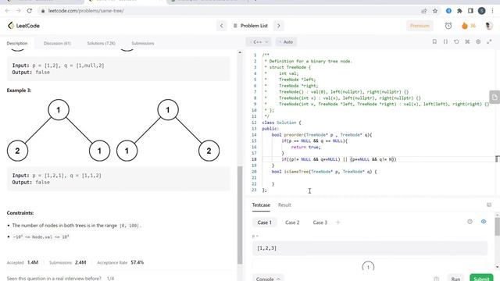
Task: Switch to the Discussion tab
Action: [57, 43]
